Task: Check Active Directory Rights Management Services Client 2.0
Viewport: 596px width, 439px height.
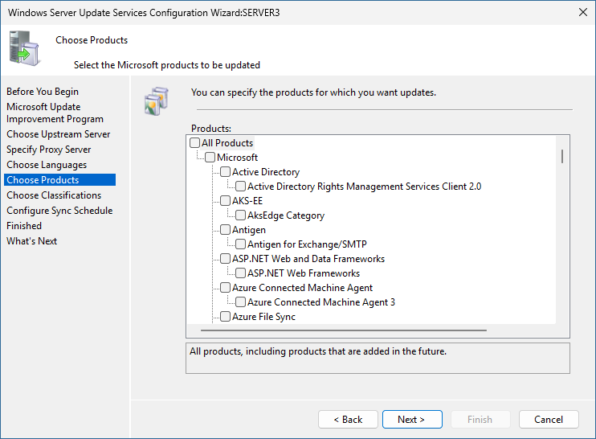Action: click(x=241, y=186)
